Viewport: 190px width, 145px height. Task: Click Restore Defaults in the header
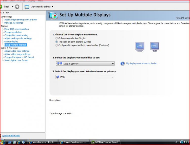point(183,18)
